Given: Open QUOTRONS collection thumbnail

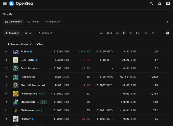Looking at the screenshot, I should click(x=16, y=60).
